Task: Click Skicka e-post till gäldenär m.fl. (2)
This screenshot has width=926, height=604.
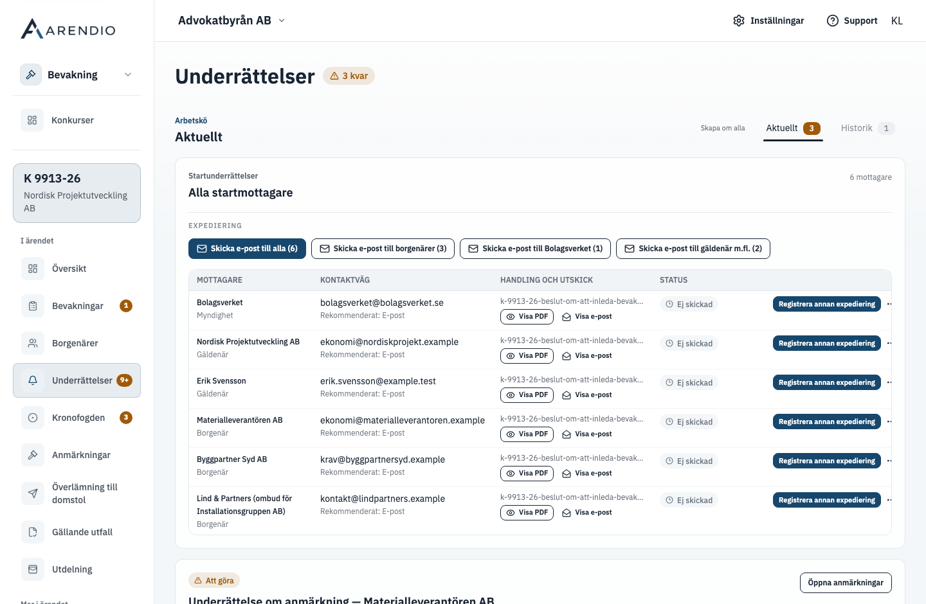Action: pyautogui.click(x=693, y=249)
